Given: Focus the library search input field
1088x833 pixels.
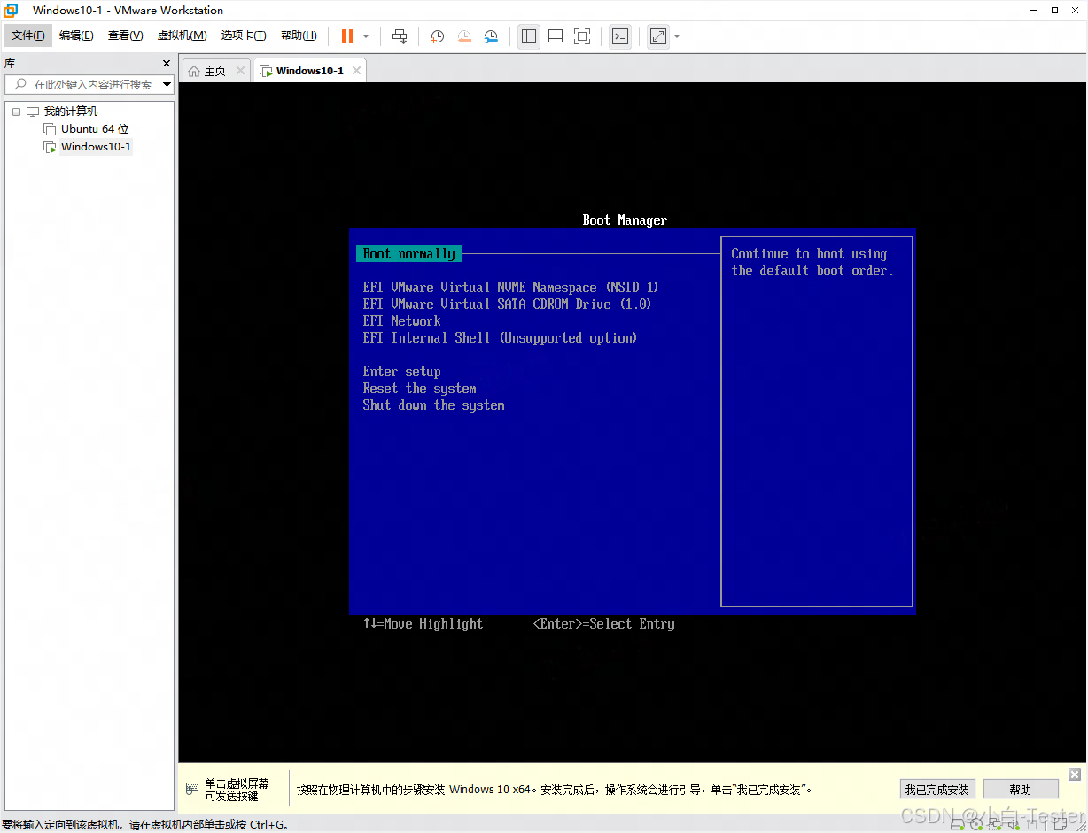Looking at the screenshot, I should click(89, 85).
